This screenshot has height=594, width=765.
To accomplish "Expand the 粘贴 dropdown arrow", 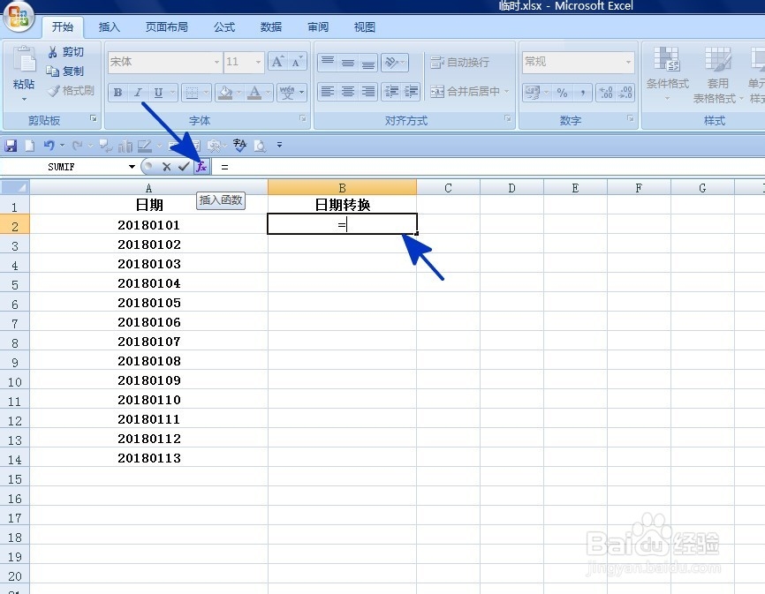I will point(24,99).
